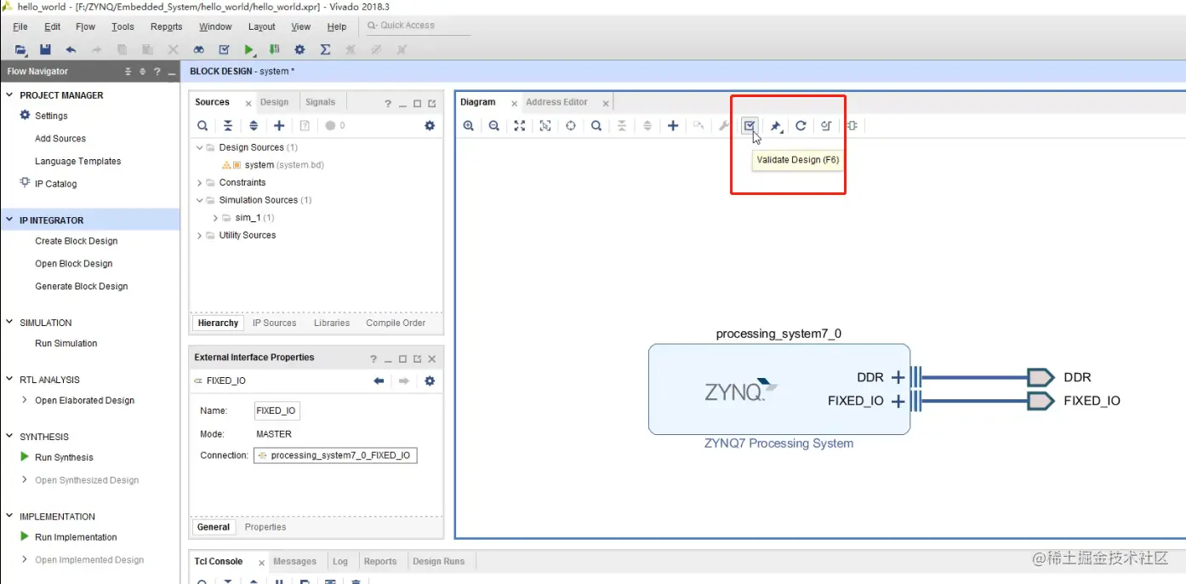Image resolution: width=1186 pixels, height=584 pixels.
Task: Click the Name field containing FIXED_IO
Action: (277, 410)
